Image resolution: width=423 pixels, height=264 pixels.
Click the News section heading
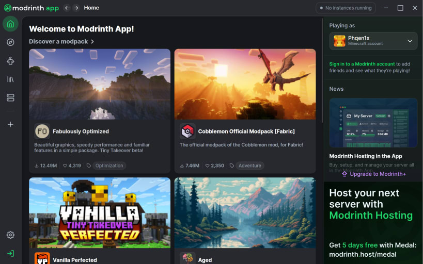[x=336, y=89]
